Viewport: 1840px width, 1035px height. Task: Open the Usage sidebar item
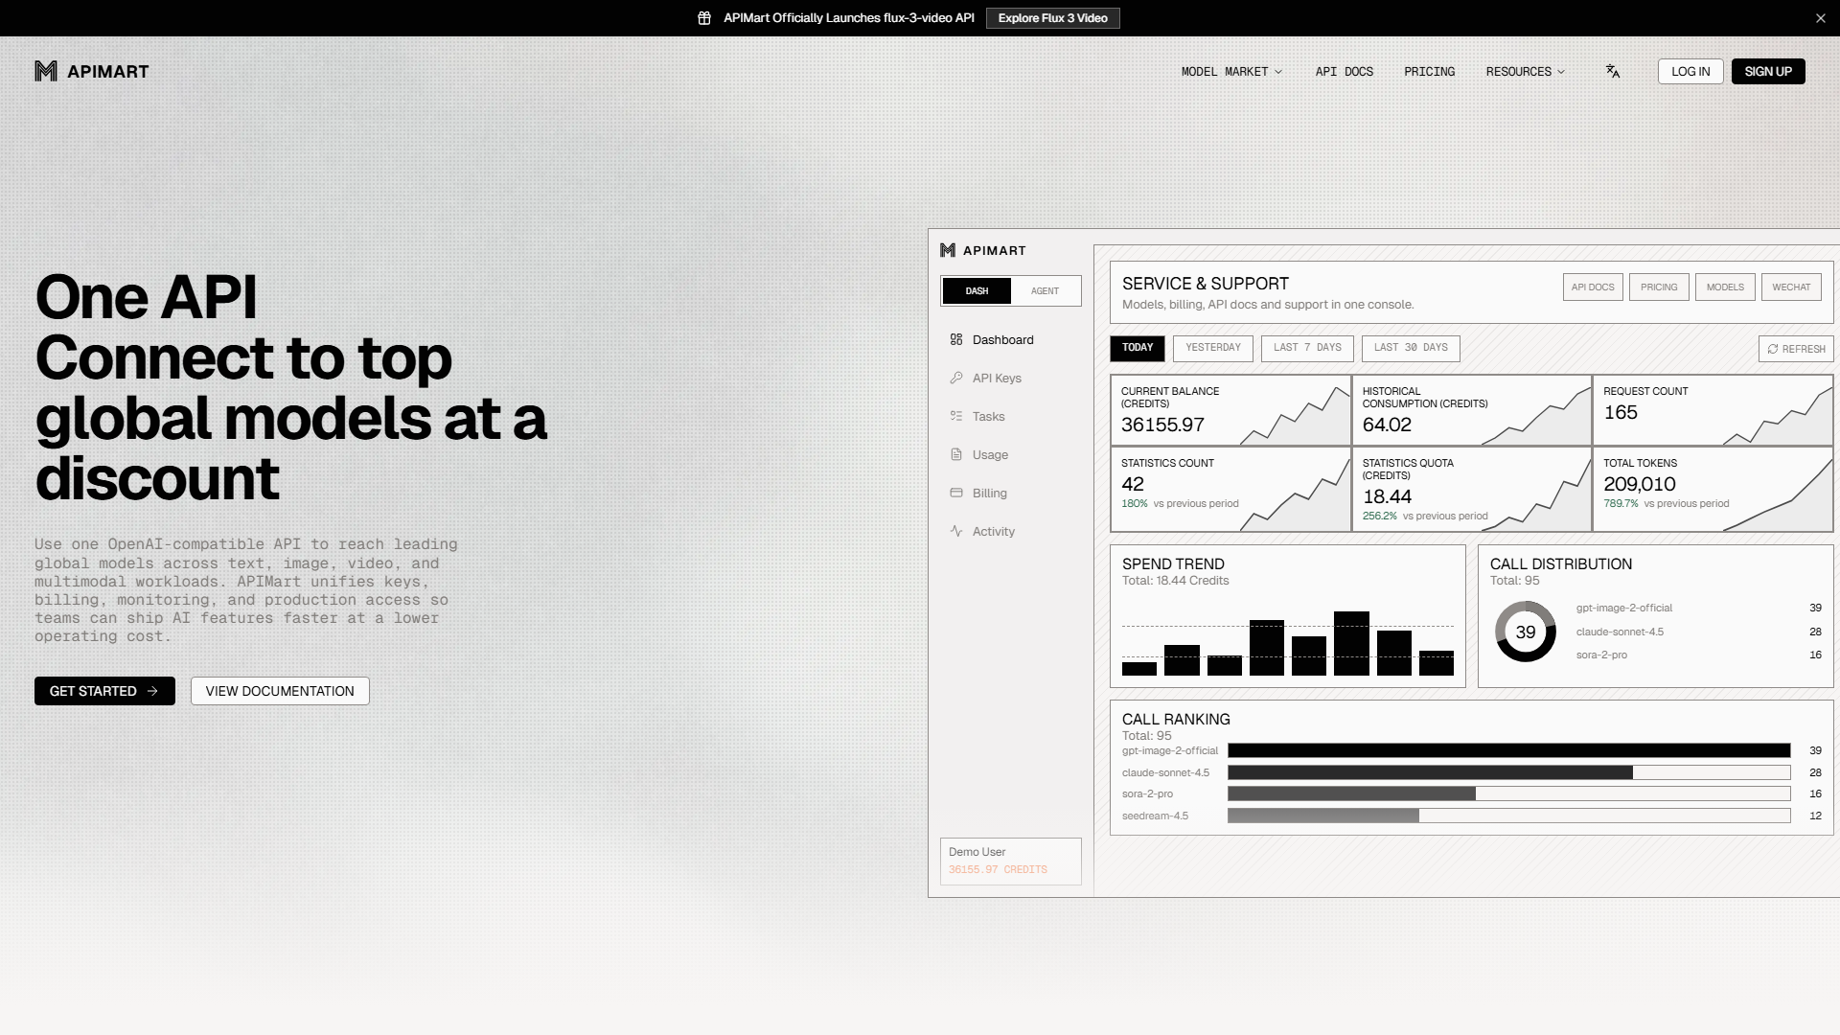[1011, 454]
